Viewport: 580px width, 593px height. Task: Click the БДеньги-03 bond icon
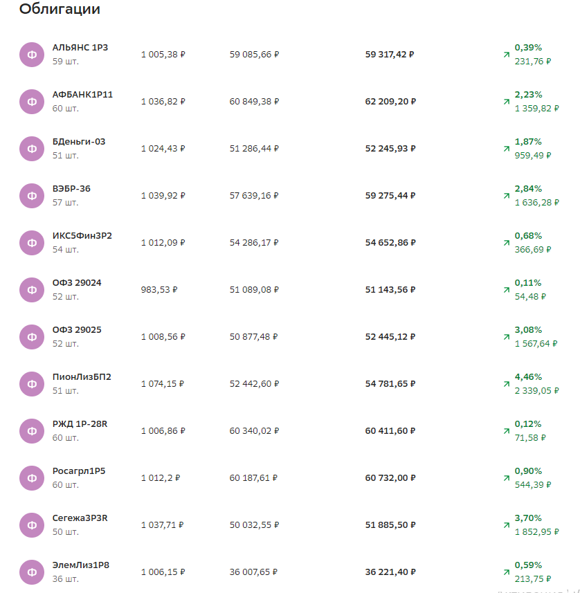tap(32, 149)
